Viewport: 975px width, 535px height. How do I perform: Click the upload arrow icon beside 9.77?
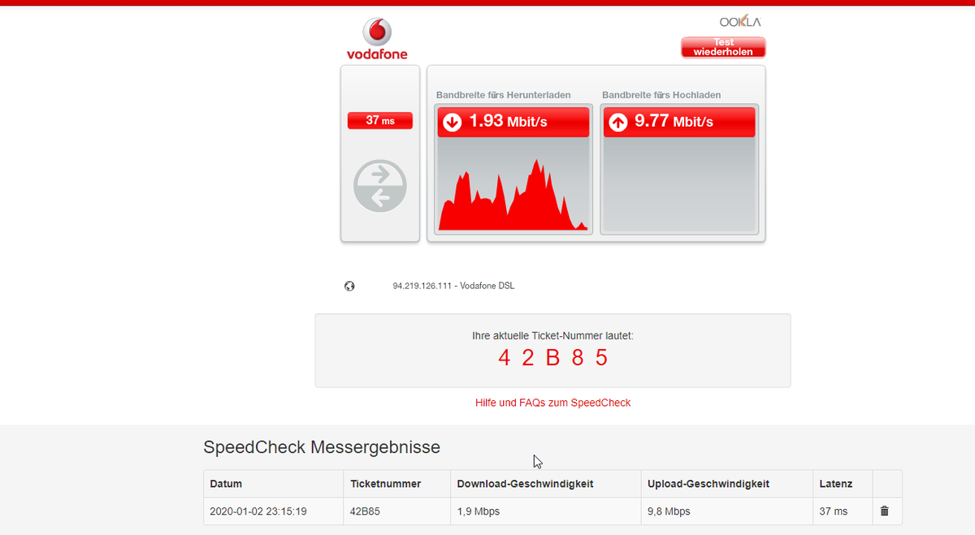(x=618, y=122)
